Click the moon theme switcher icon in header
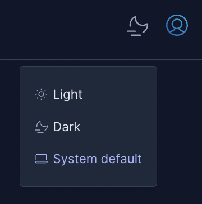 pyautogui.click(x=137, y=26)
